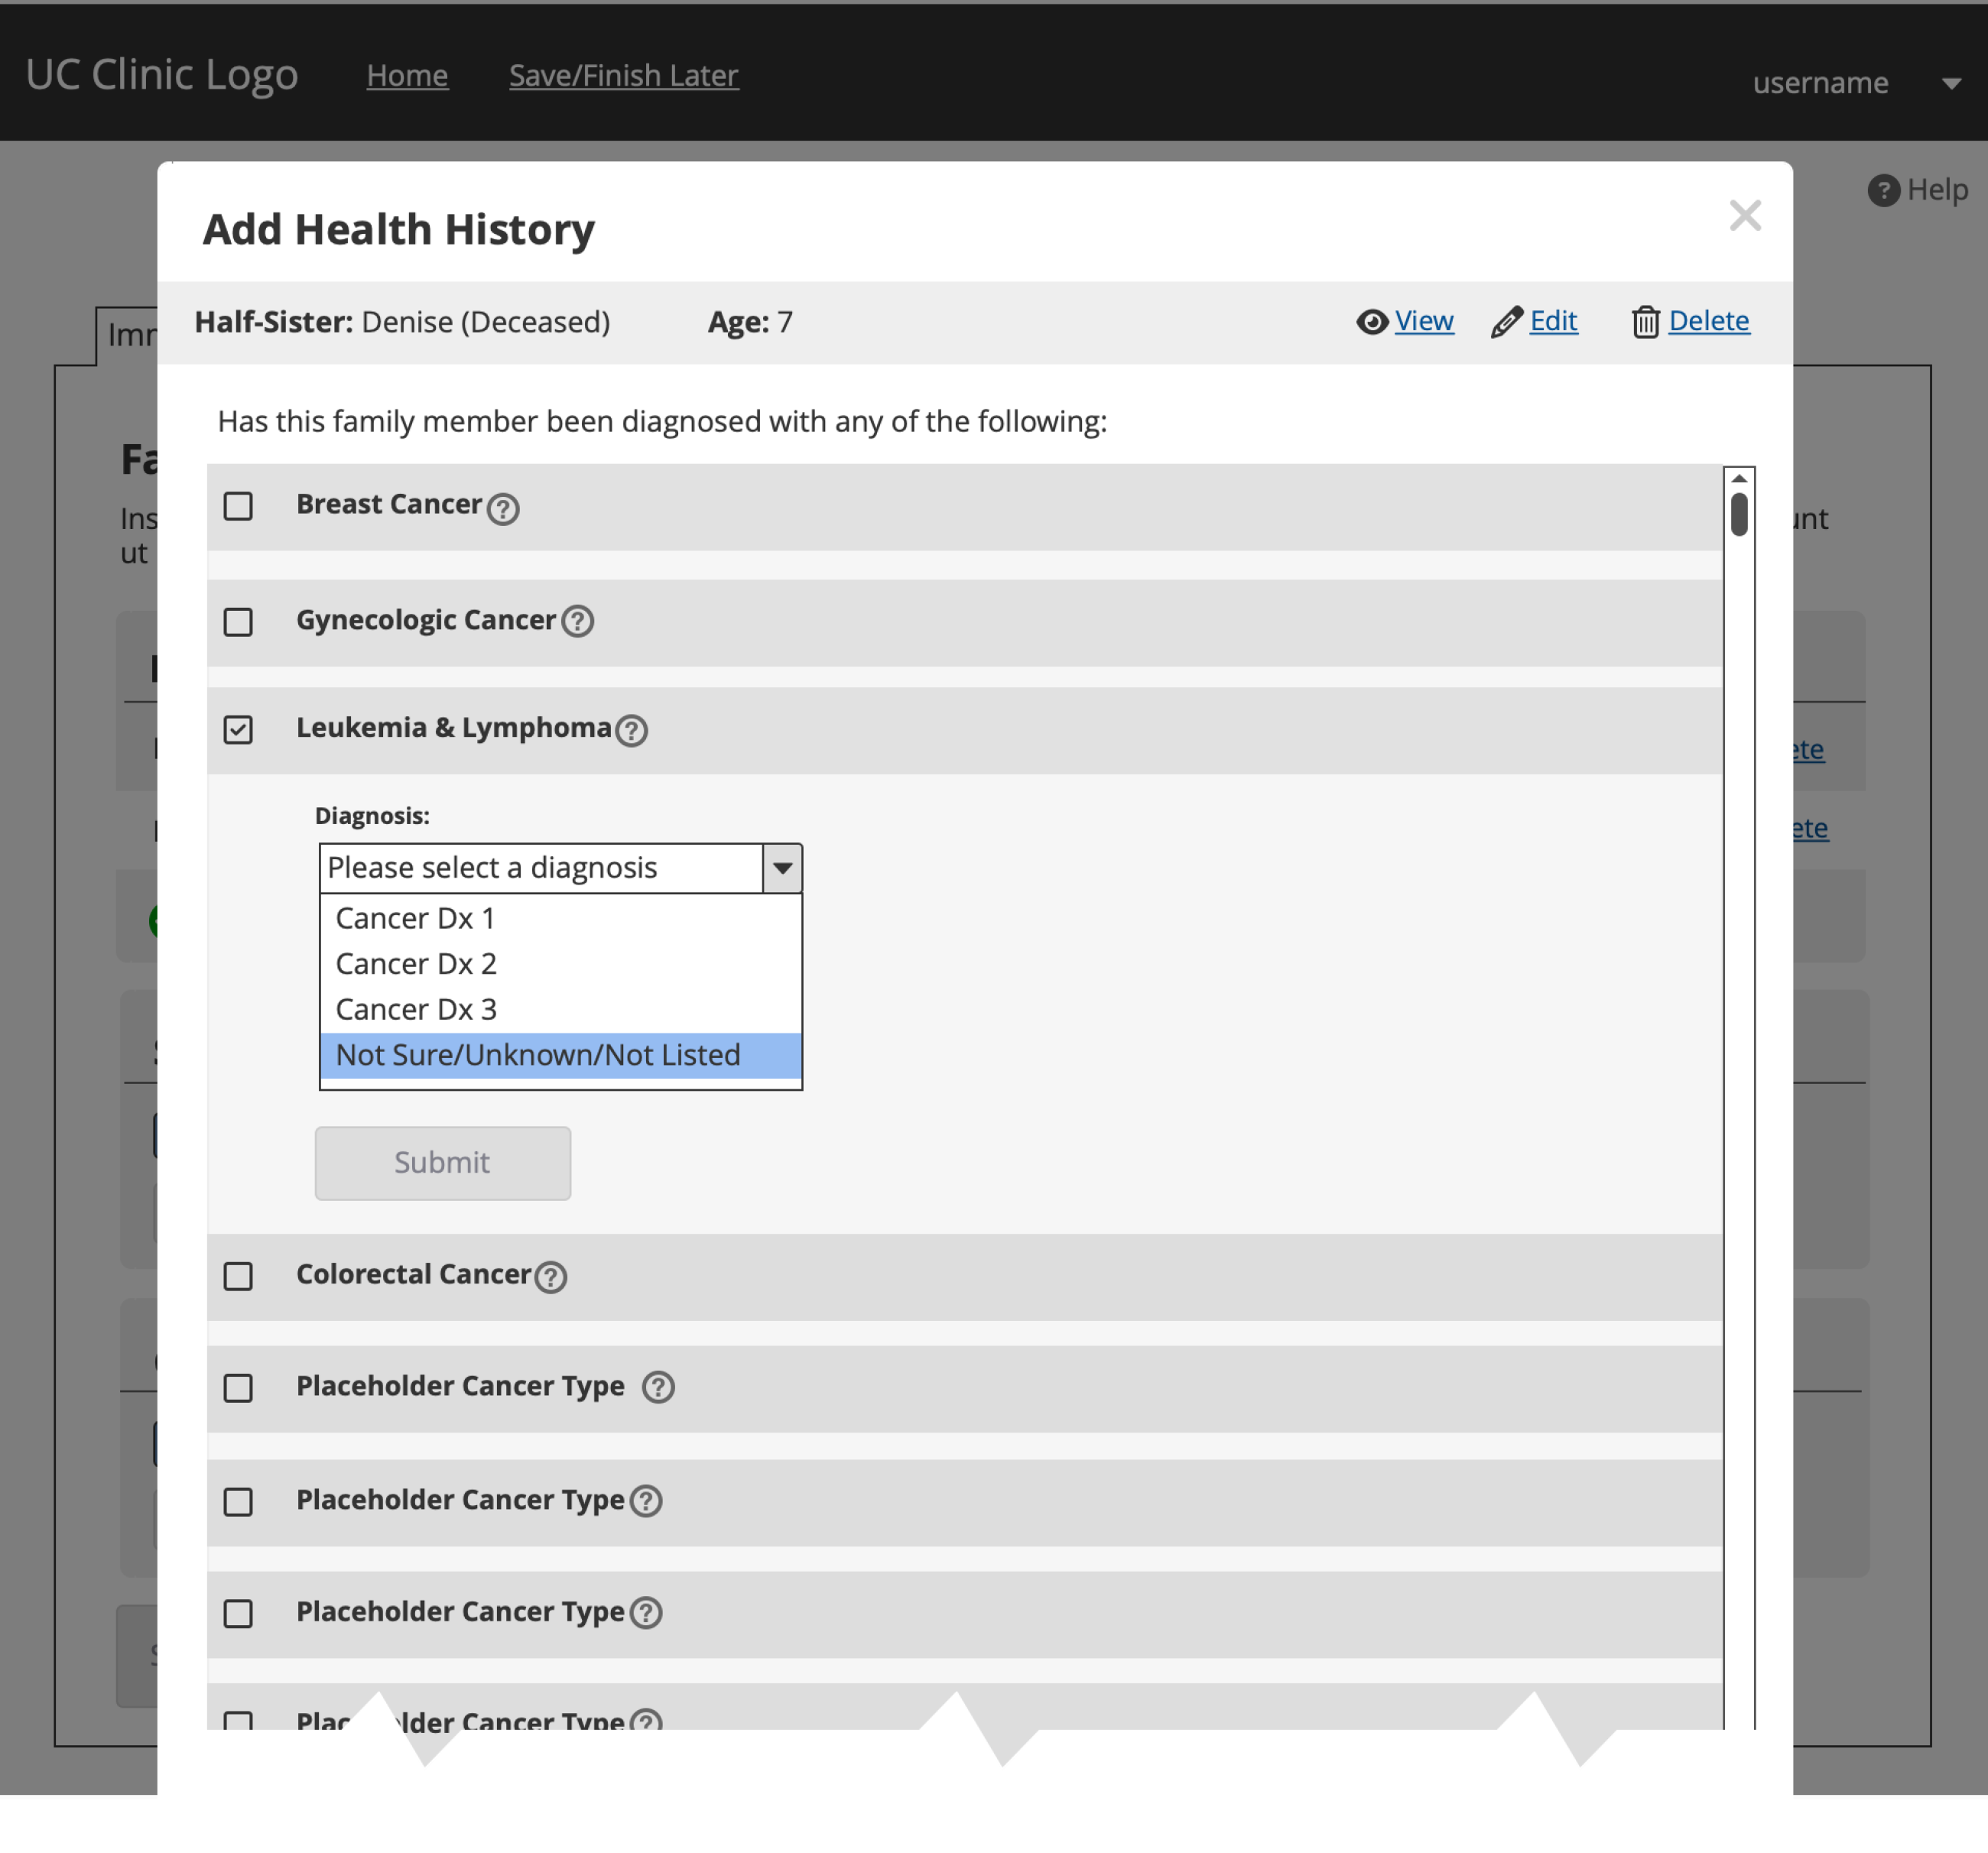The image size is (1988, 1853).
Task: Uncheck the Leukemia & Lymphoma checkbox
Action: [x=238, y=729]
